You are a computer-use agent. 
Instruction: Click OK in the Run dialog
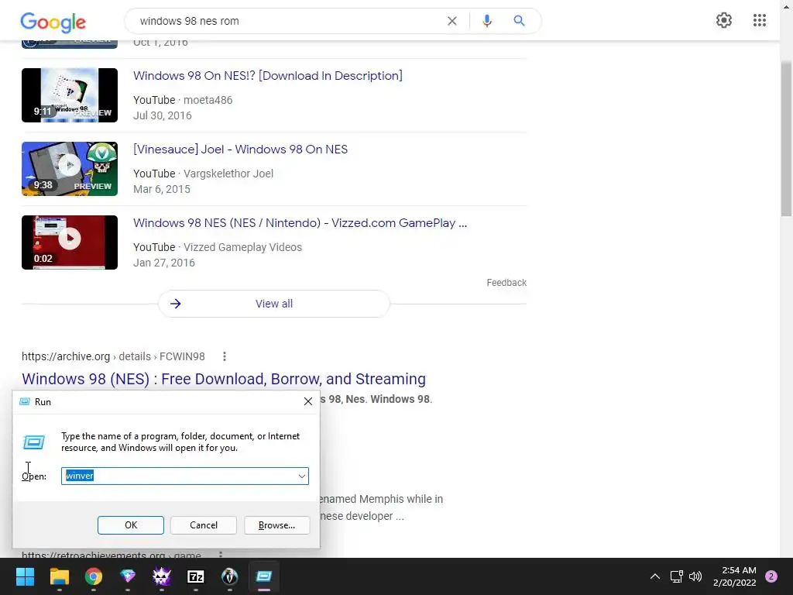[x=130, y=525]
